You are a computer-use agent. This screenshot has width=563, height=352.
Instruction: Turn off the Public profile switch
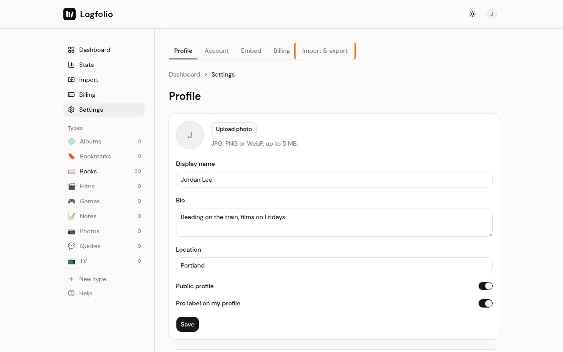pos(486,286)
